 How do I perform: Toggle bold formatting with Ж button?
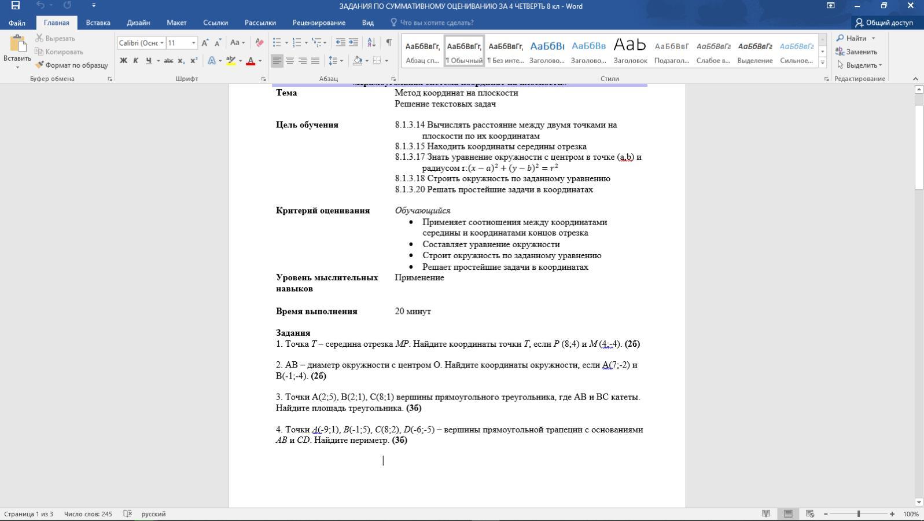(x=123, y=60)
